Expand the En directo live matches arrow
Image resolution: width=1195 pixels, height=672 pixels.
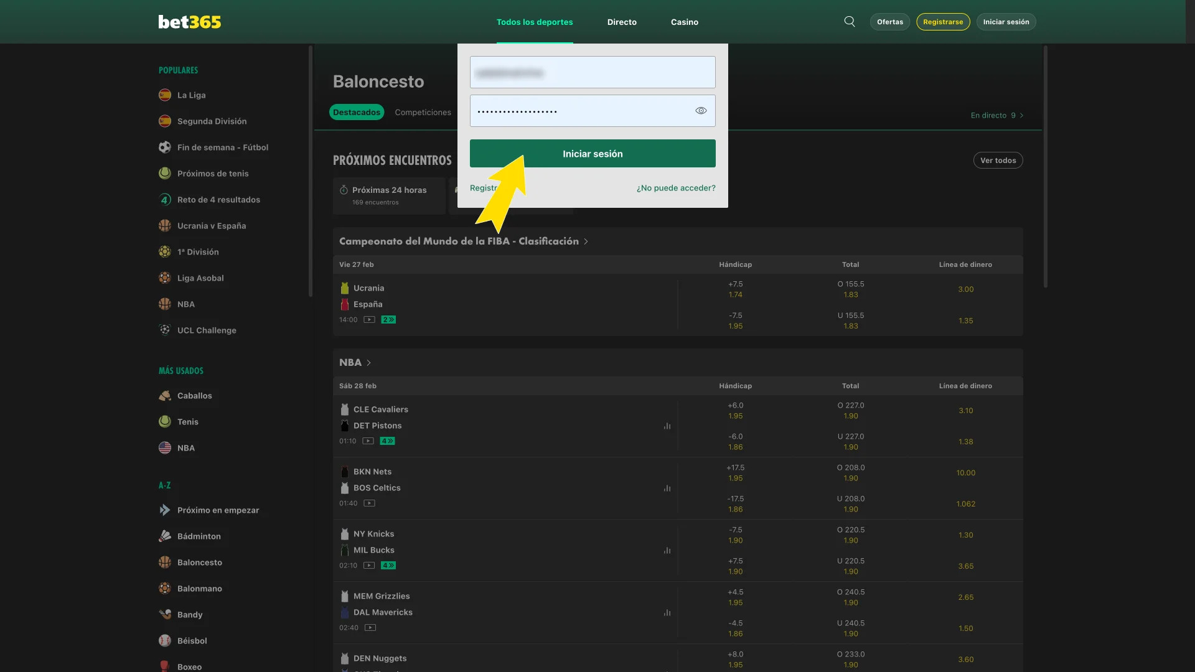pos(1023,115)
